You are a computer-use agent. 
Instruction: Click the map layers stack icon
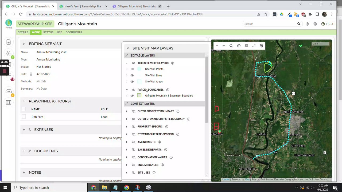pos(261,46)
